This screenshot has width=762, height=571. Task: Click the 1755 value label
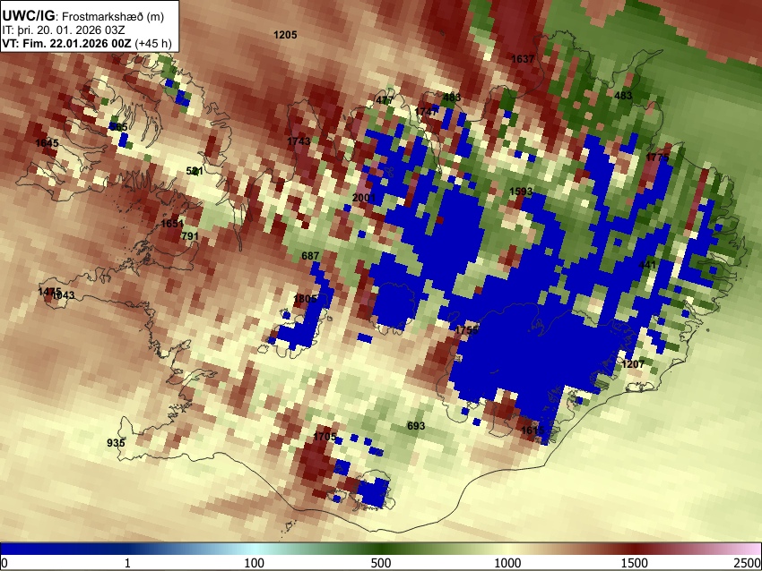[x=466, y=330]
